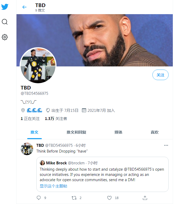Open the TBD profile picture
Image resolution: width=183 pixels, height=204 pixels.
click(38, 65)
